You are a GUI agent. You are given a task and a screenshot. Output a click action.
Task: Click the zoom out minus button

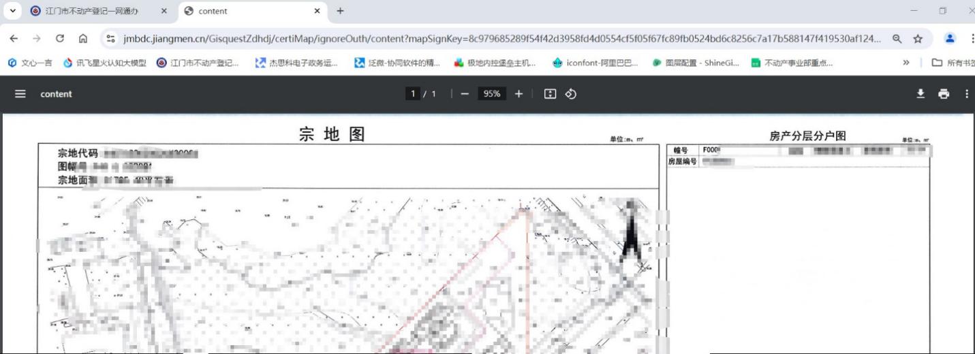point(465,94)
